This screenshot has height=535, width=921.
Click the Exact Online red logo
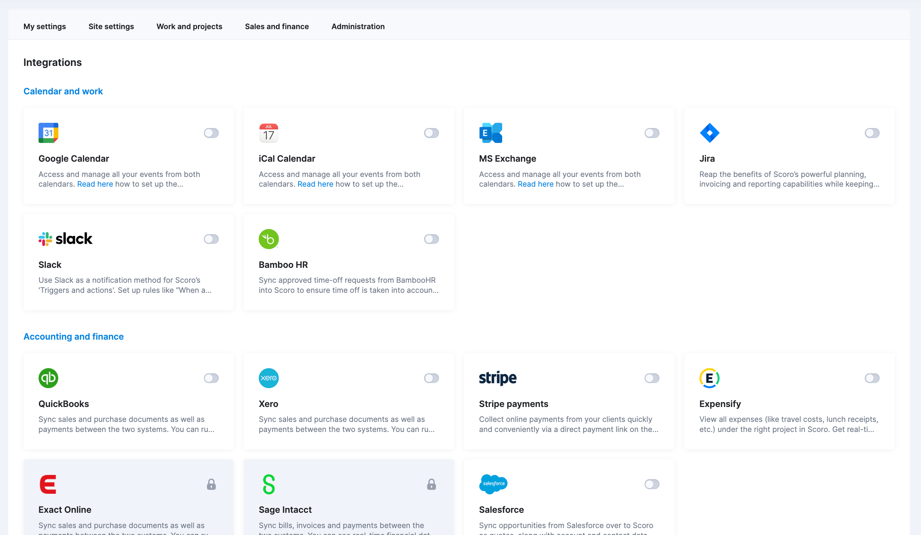[x=48, y=484]
